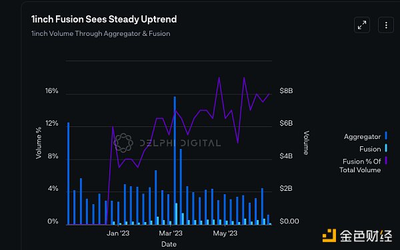
Task: Open the three-dot chart options menu
Action: [x=386, y=25]
